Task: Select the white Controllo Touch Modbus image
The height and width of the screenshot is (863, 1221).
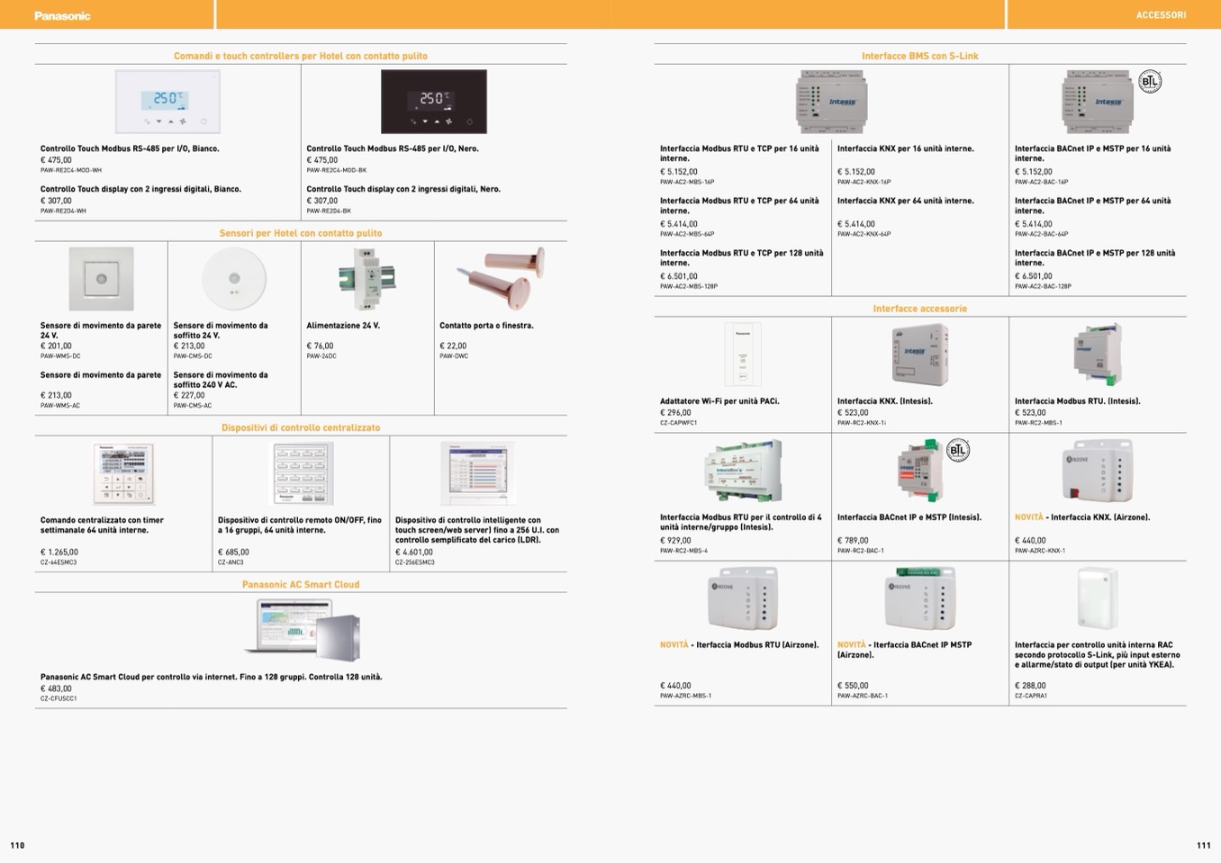Action: [x=167, y=102]
